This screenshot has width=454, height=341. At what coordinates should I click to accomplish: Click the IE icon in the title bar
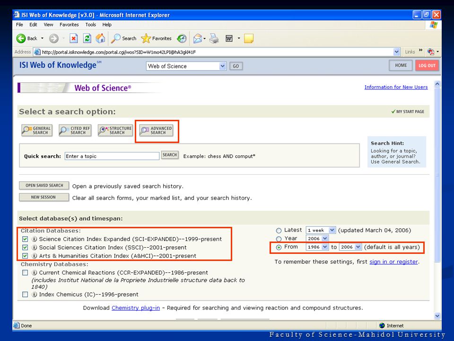tap(17, 15)
